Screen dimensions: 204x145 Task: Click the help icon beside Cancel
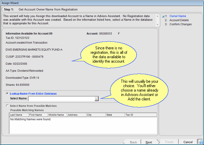200,142
